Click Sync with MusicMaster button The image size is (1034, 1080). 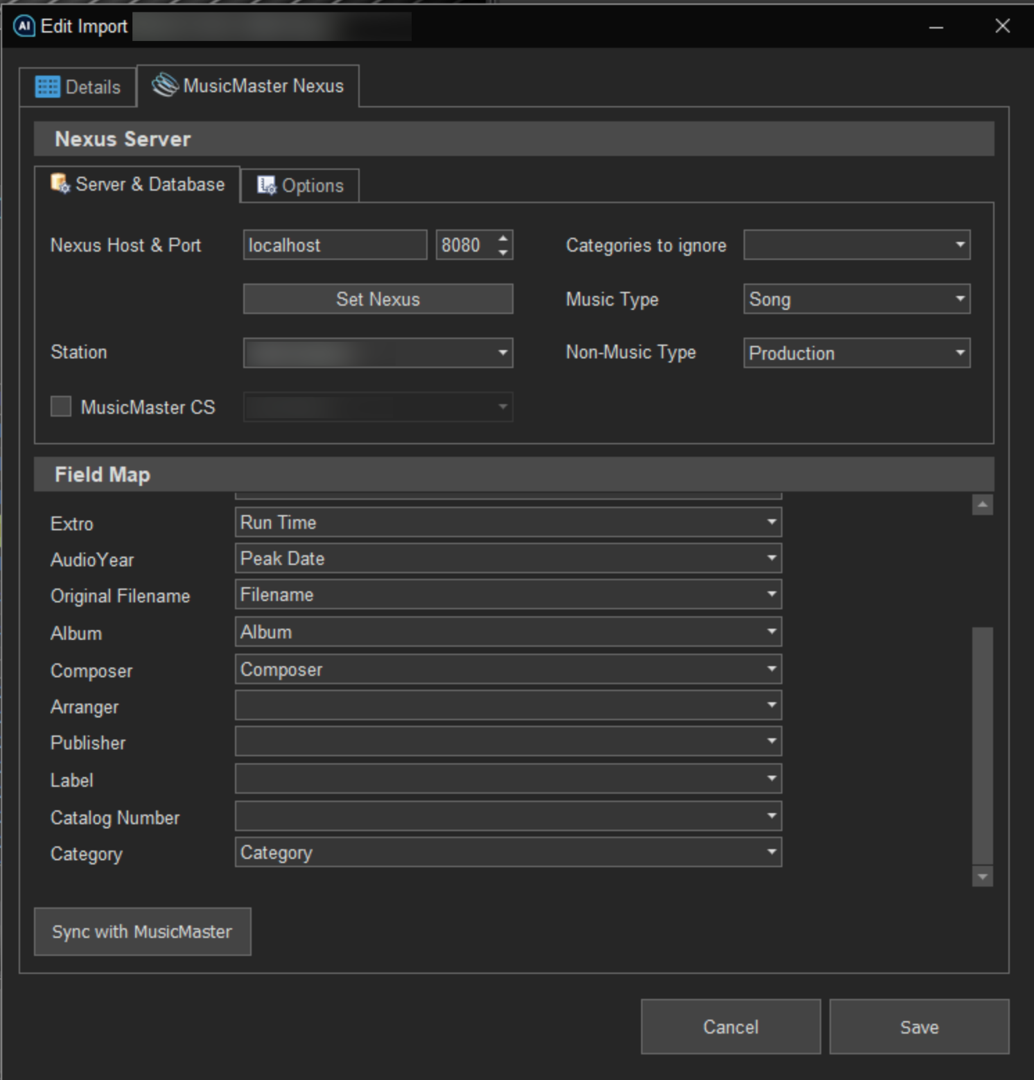click(x=142, y=932)
